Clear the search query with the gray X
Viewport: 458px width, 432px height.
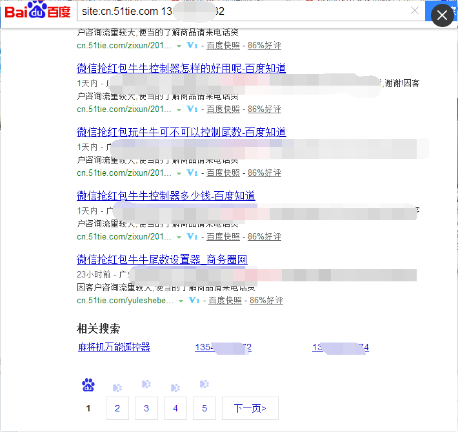415,11
